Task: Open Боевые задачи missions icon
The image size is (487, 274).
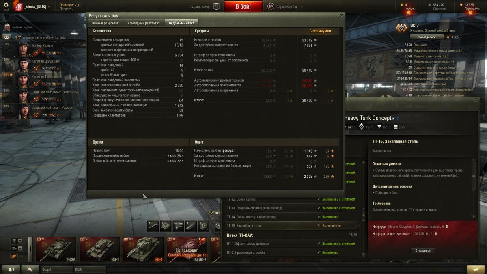Action: click(x=7, y=28)
